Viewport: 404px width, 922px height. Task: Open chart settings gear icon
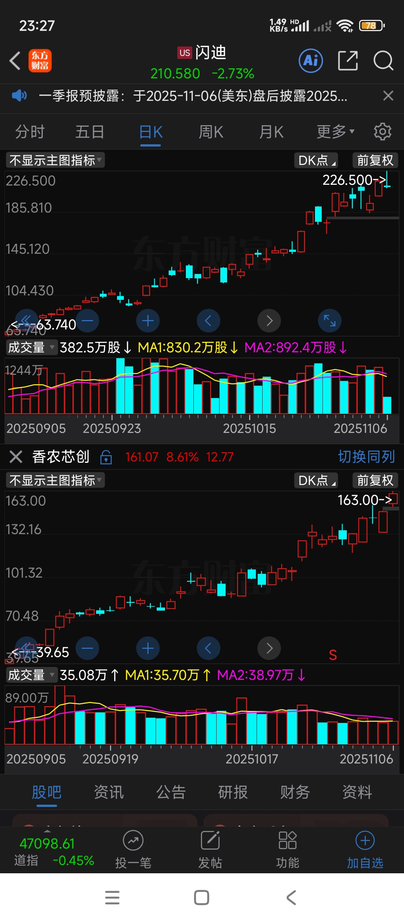pos(382,132)
